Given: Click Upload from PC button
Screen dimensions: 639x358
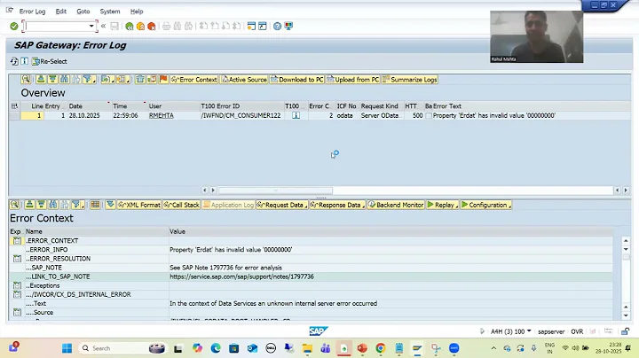Looking at the screenshot, I should [x=353, y=80].
